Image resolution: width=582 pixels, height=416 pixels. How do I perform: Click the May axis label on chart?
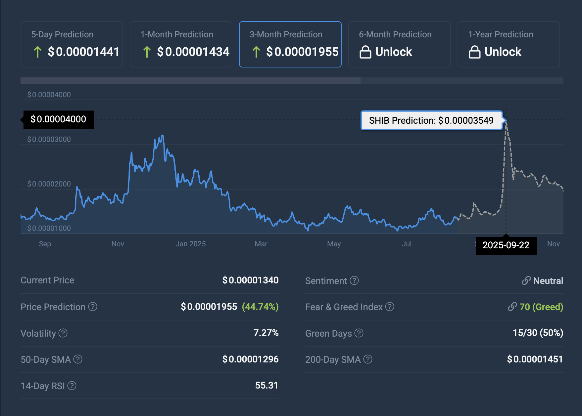click(x=334, y=244)
